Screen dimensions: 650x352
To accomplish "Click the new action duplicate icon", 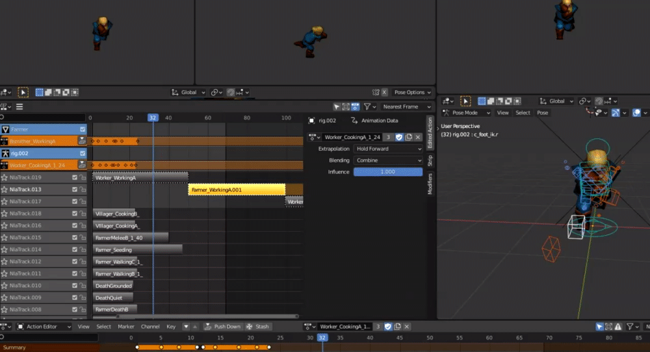I will point(409,137).
